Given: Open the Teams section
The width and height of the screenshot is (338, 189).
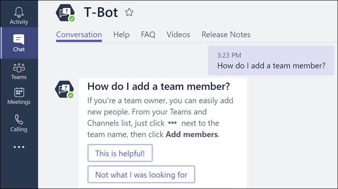Looking at the screenshot, I should (x=19, y=71).
